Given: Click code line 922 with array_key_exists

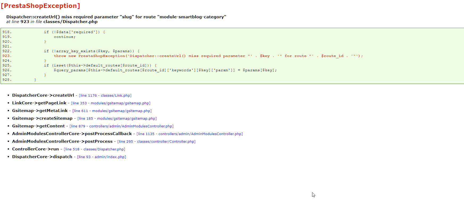Looking at the screenshot, I should pos(71,51).
